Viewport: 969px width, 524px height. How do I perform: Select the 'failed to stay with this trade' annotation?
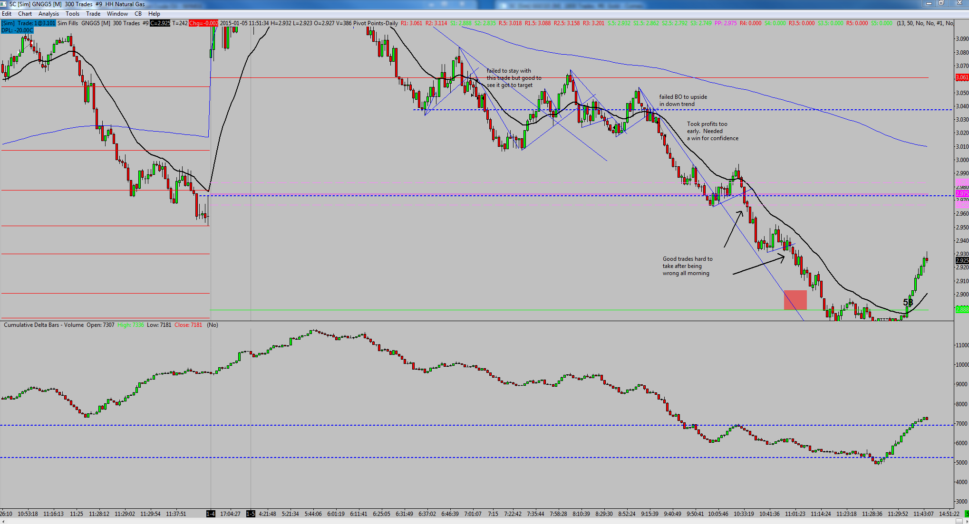coord(514,78)
